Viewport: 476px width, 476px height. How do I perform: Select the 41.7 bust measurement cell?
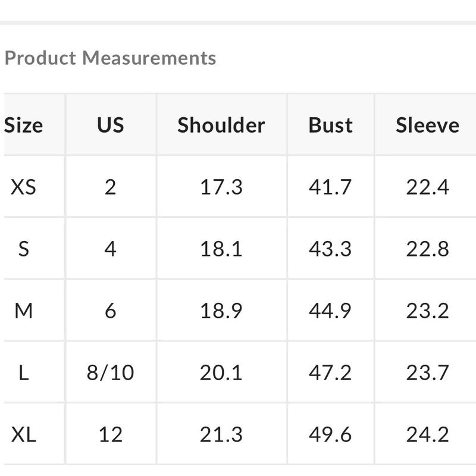pyautogui.click(x=331, y=187)
